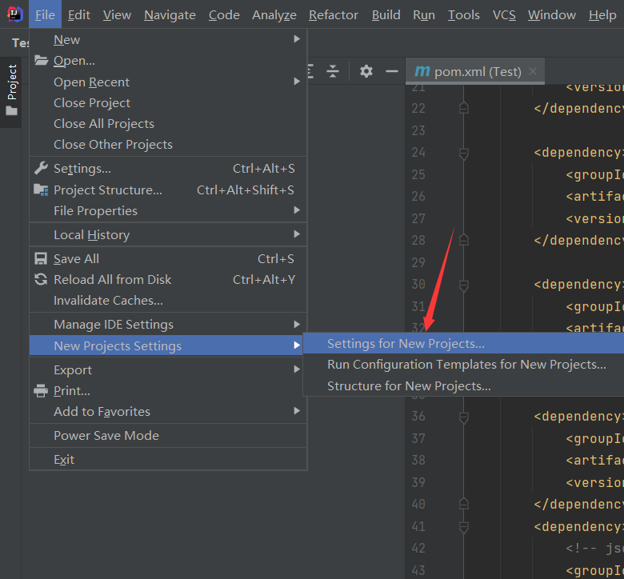Open the Tools menu
This screenshot has height=579, width=624.
pos(464,14)
